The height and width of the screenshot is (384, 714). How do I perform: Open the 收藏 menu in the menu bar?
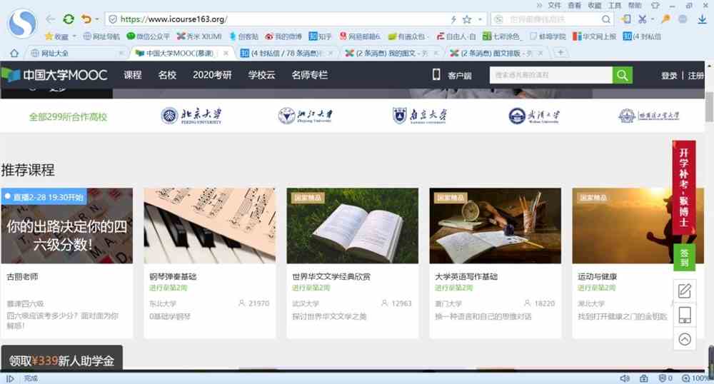(594, 6)
